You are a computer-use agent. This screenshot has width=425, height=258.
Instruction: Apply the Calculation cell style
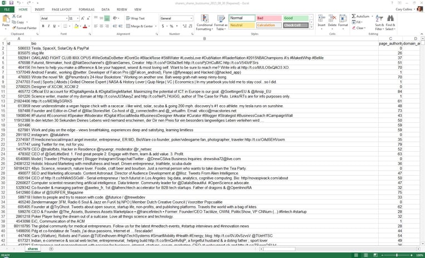click(x=268, y=25)
